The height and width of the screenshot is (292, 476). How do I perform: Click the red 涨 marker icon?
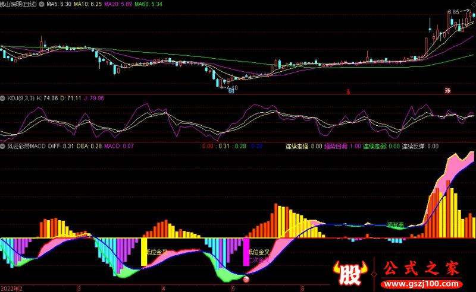pyautogui.click(x=448, y=91)
